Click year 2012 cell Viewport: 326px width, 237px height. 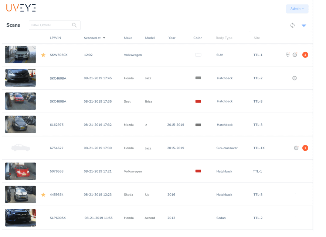pos(172,218)
